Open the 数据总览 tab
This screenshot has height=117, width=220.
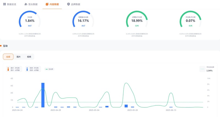11,4
